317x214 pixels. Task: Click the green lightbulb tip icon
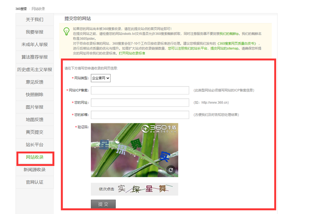point(67,32)
